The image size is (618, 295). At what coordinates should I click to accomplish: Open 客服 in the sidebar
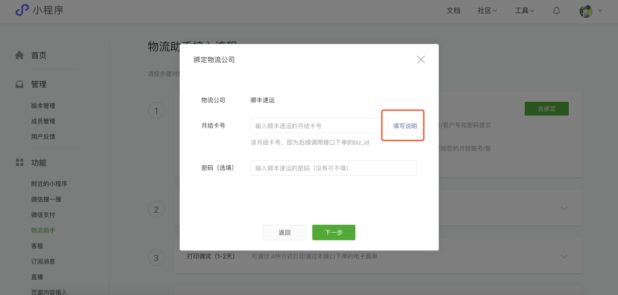37,246
